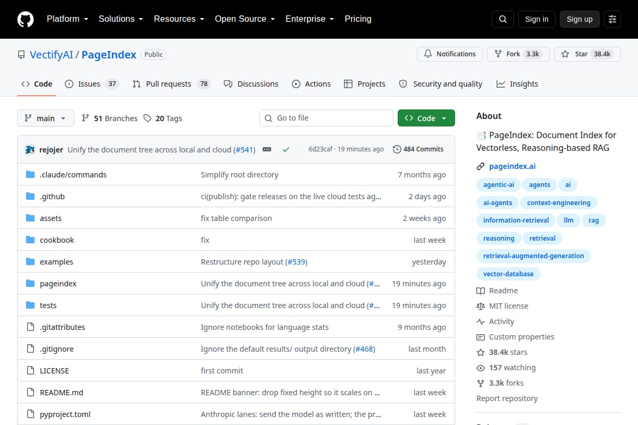The width and height of the screenshot is (638, 425).
Task: Click the pageindex folder icon
Action: click(x=30, y=284)
